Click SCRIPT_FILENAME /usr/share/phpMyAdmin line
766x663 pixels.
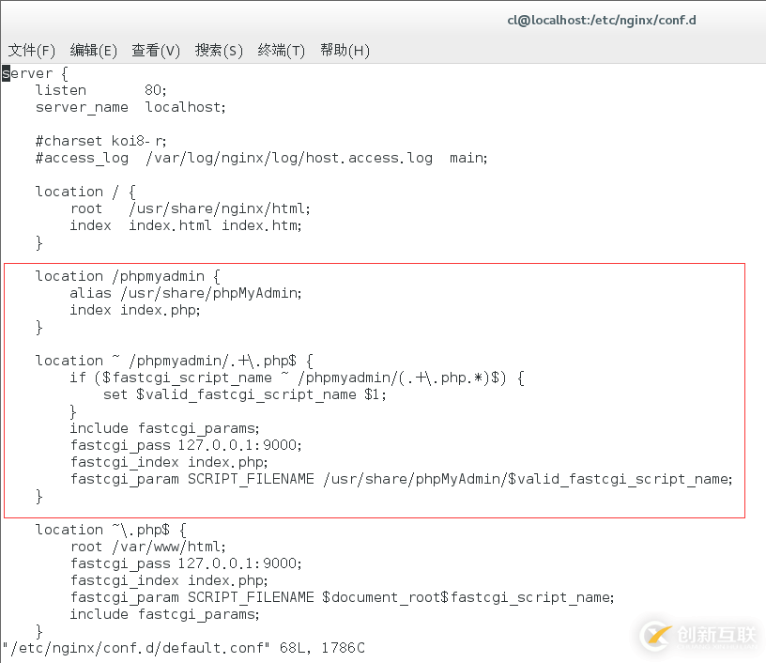pyautogui.click(x=402, y=479)
